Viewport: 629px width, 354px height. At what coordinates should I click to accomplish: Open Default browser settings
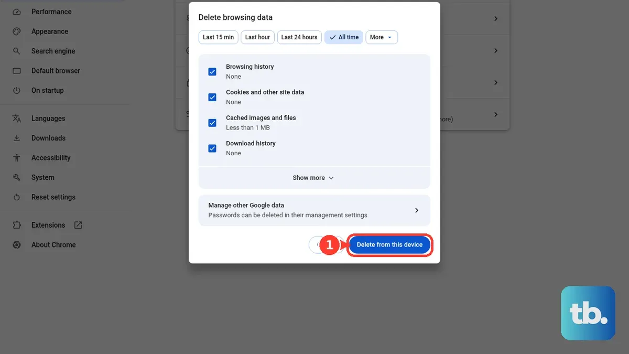click(56, 71)
